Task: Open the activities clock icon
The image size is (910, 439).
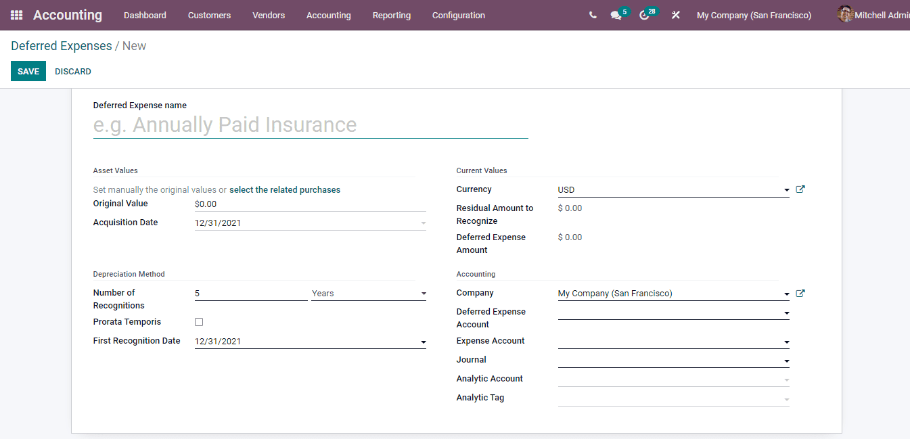Action: click(x=643, y=14)
